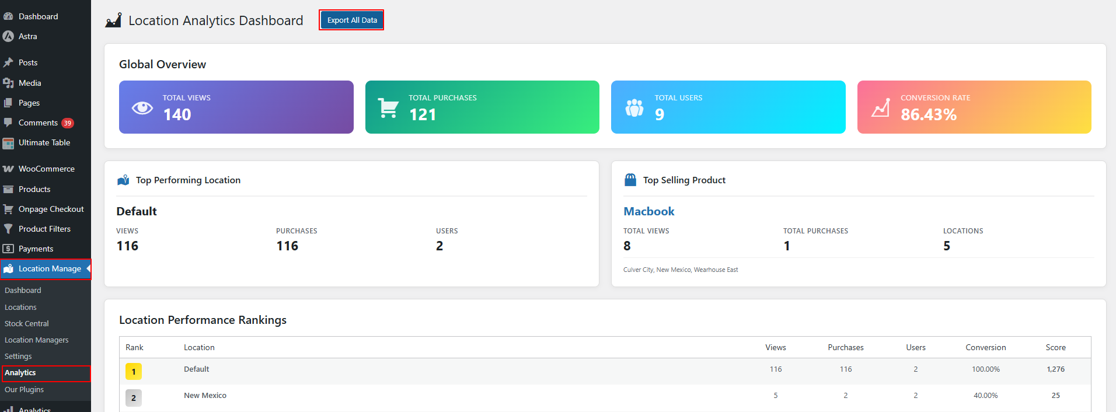This screenshot has width=1116, height=412.
Task: Open Our Plugins submenu link
Action: click(x=24, y=389)
